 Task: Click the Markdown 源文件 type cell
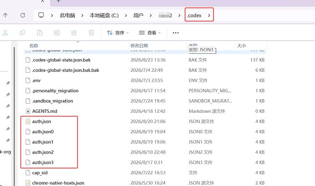click(207, 111)
